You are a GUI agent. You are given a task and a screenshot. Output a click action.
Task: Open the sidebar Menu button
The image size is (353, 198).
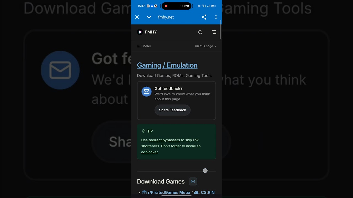pyautogui.click(x=144, y=46)
